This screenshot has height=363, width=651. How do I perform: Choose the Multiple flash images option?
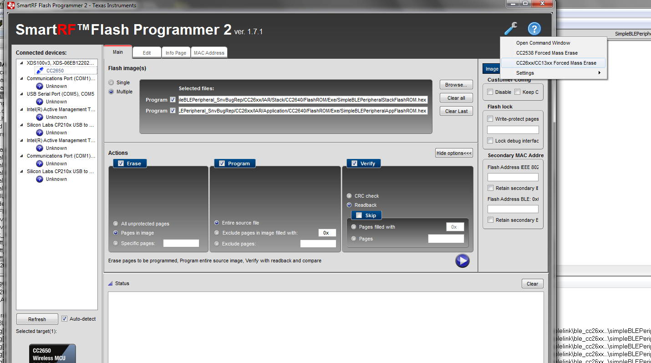click(111, 92)
